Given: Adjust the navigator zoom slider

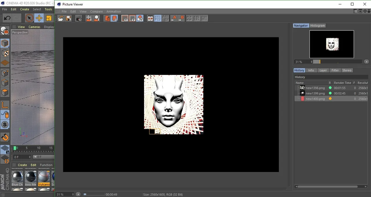Looking at the screenshot, I should coord(337,62).
